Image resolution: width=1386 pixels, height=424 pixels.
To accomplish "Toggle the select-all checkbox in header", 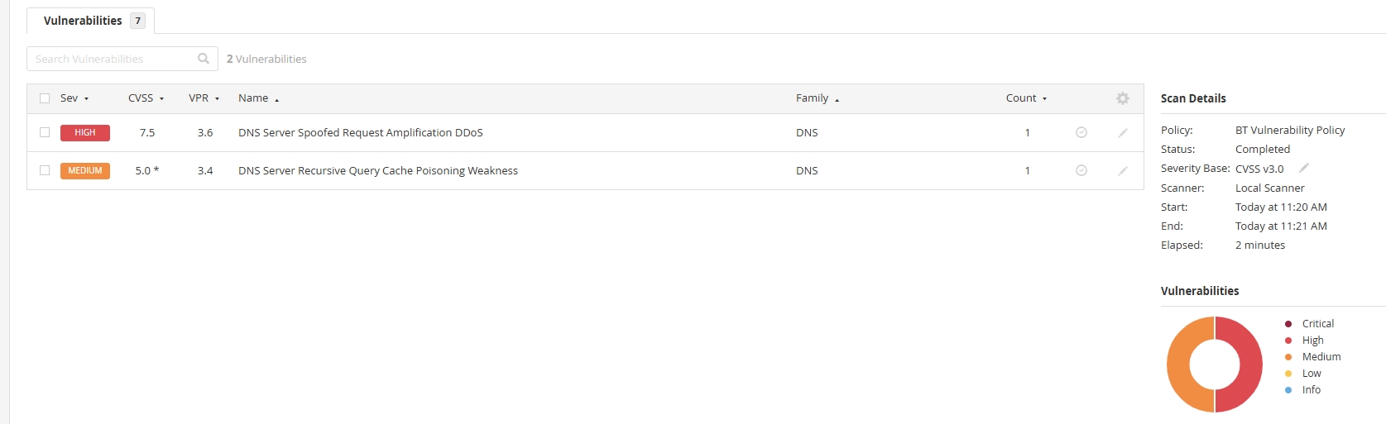I will tap(45, 98).
